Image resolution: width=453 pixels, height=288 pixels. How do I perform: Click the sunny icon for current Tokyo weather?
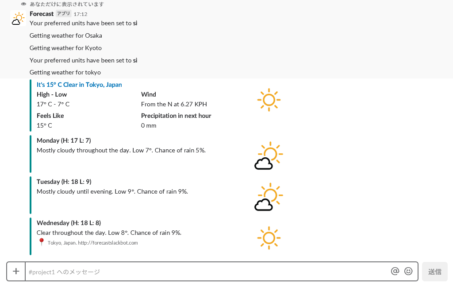click(x=269, y=100)
